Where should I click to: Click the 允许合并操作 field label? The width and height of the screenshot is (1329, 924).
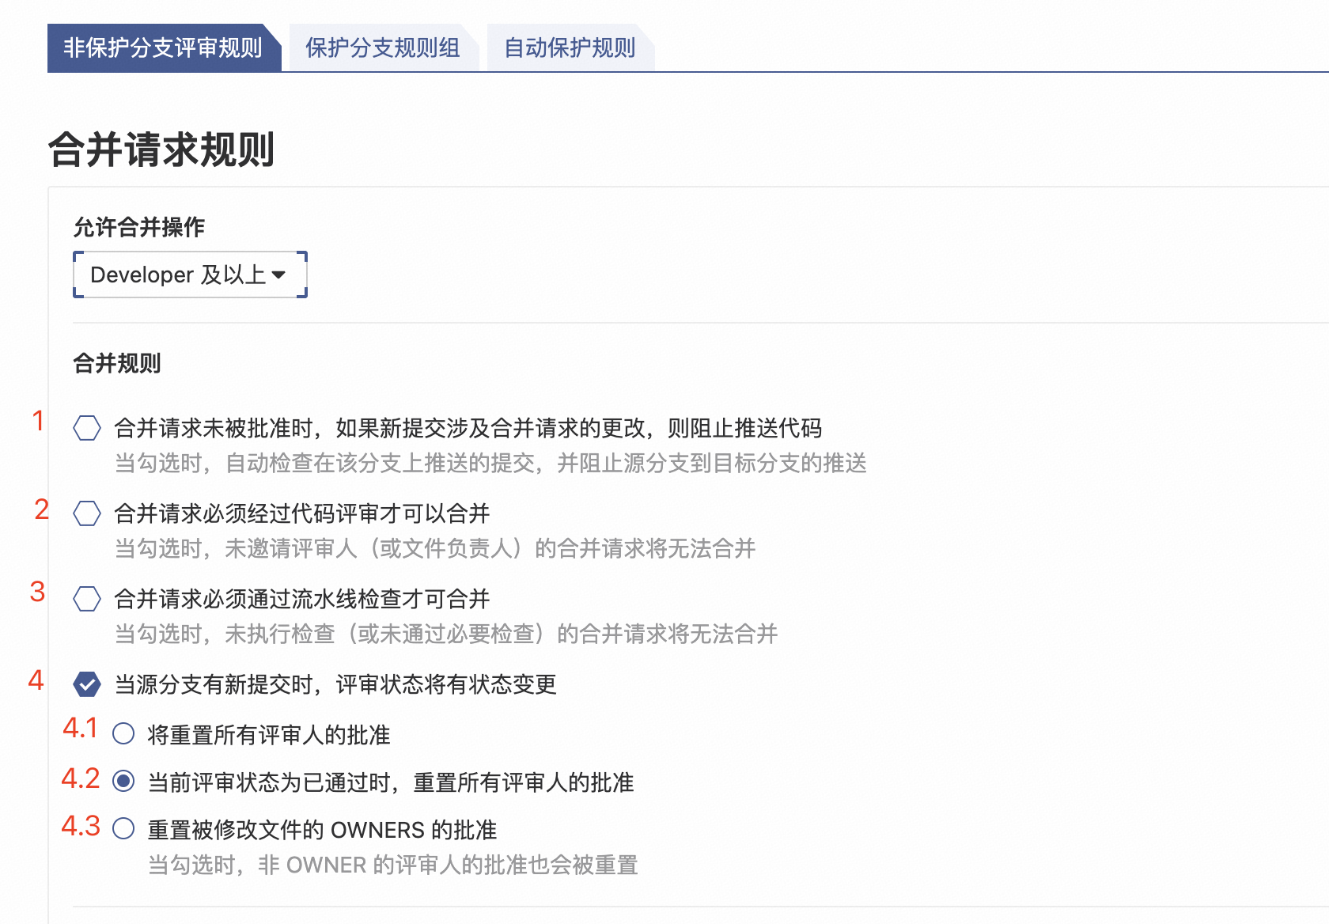point(139,228)
